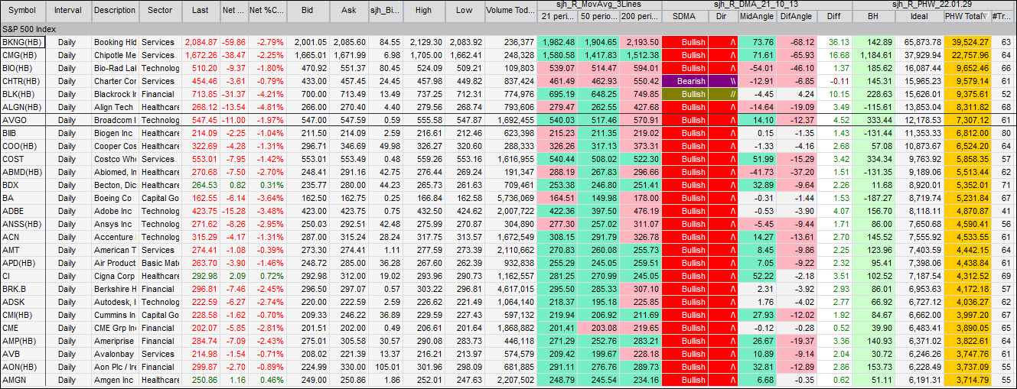Image resolution: width=1017 pixels, height=389 pixels.
Task: Select the ANSS(HB) symbol cell
Action: click(23, 224)
